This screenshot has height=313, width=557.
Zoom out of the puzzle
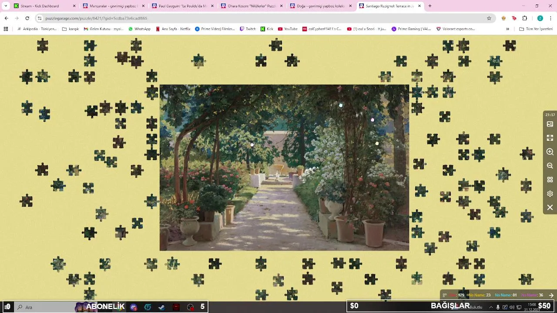coord(550,166)
